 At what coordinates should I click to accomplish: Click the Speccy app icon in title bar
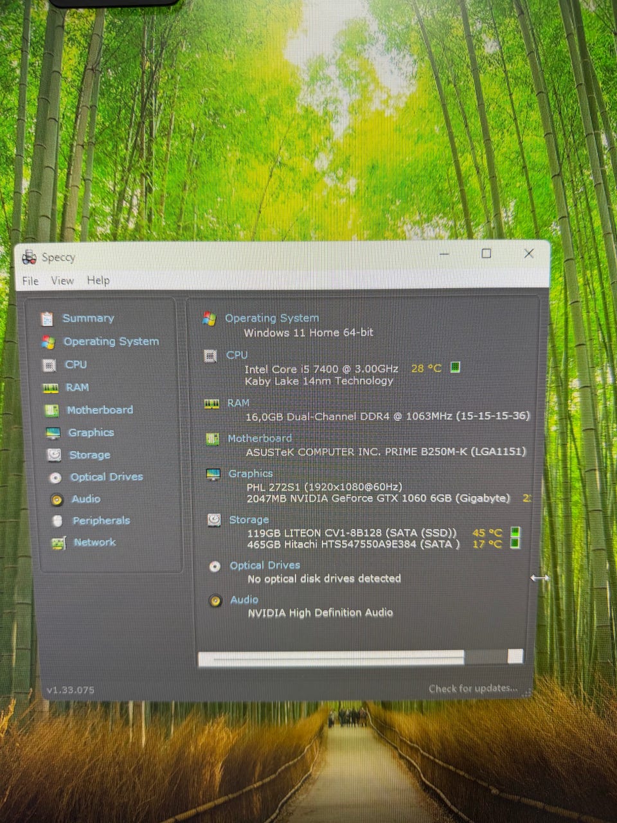click(x=29, y=258)
